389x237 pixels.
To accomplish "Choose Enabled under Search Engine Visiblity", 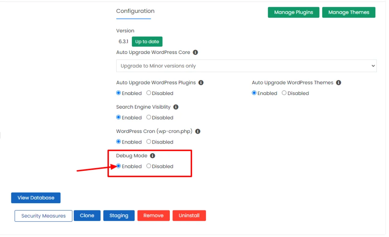I will coord(119,117).
